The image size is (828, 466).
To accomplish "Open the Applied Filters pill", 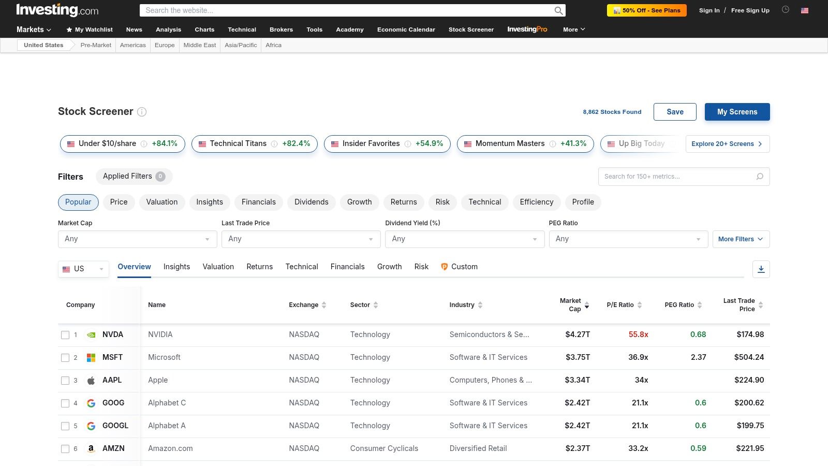I will point(134,177).
